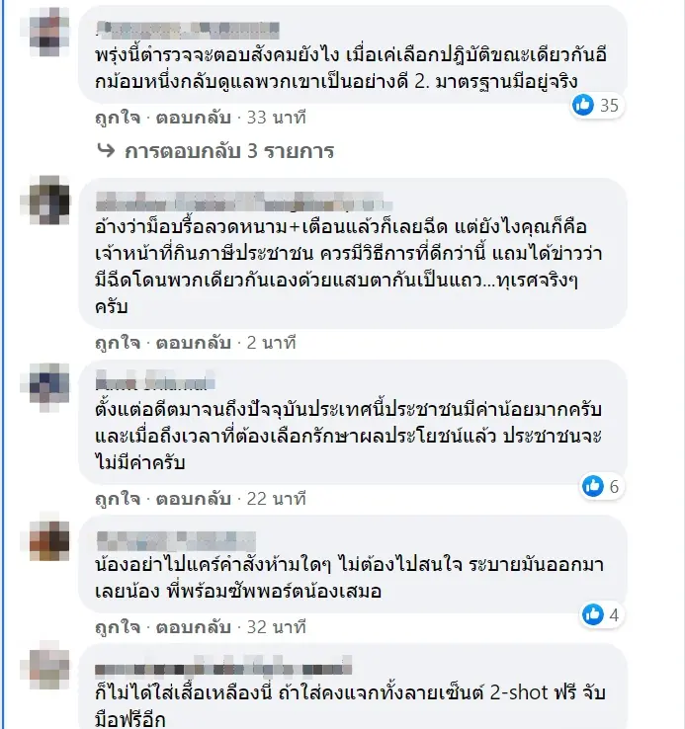Click the like reaction icon showing 4
This screenshot has height=729, width=685.
(593, 614)
